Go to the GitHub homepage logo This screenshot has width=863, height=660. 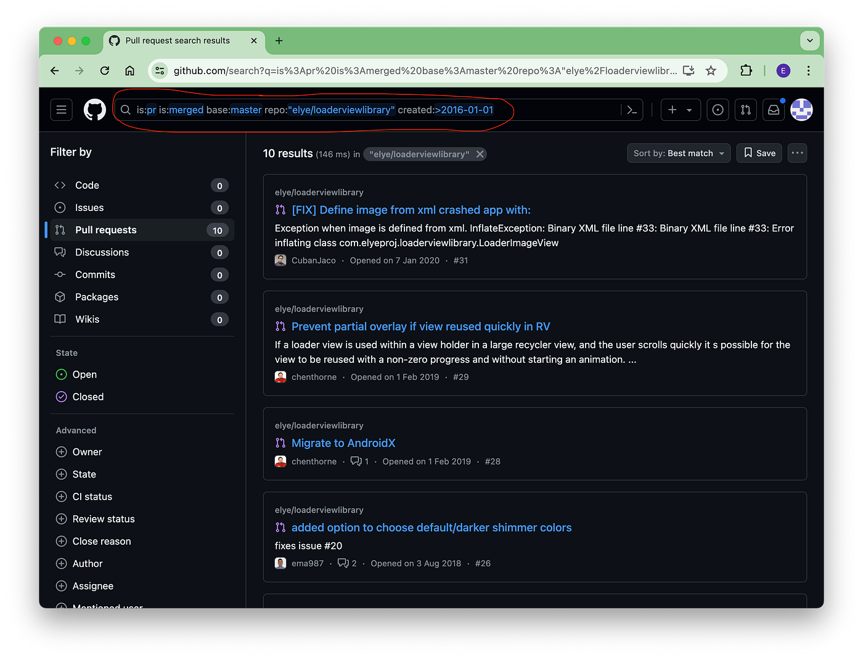[x=95, y=110]
